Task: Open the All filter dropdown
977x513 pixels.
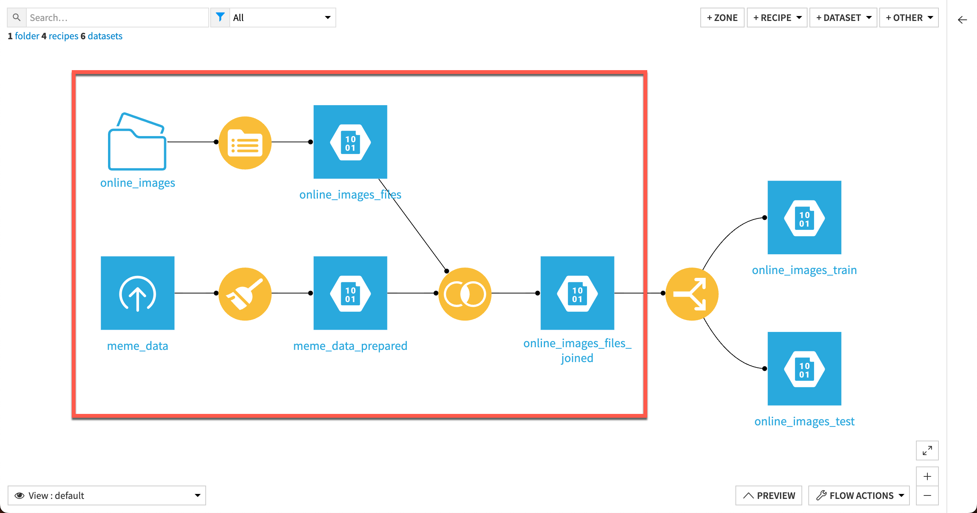Action: (x=282, y=17)
